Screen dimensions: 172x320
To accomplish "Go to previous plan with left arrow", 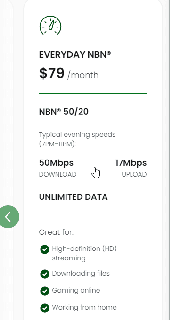I will tap(8, 217).
